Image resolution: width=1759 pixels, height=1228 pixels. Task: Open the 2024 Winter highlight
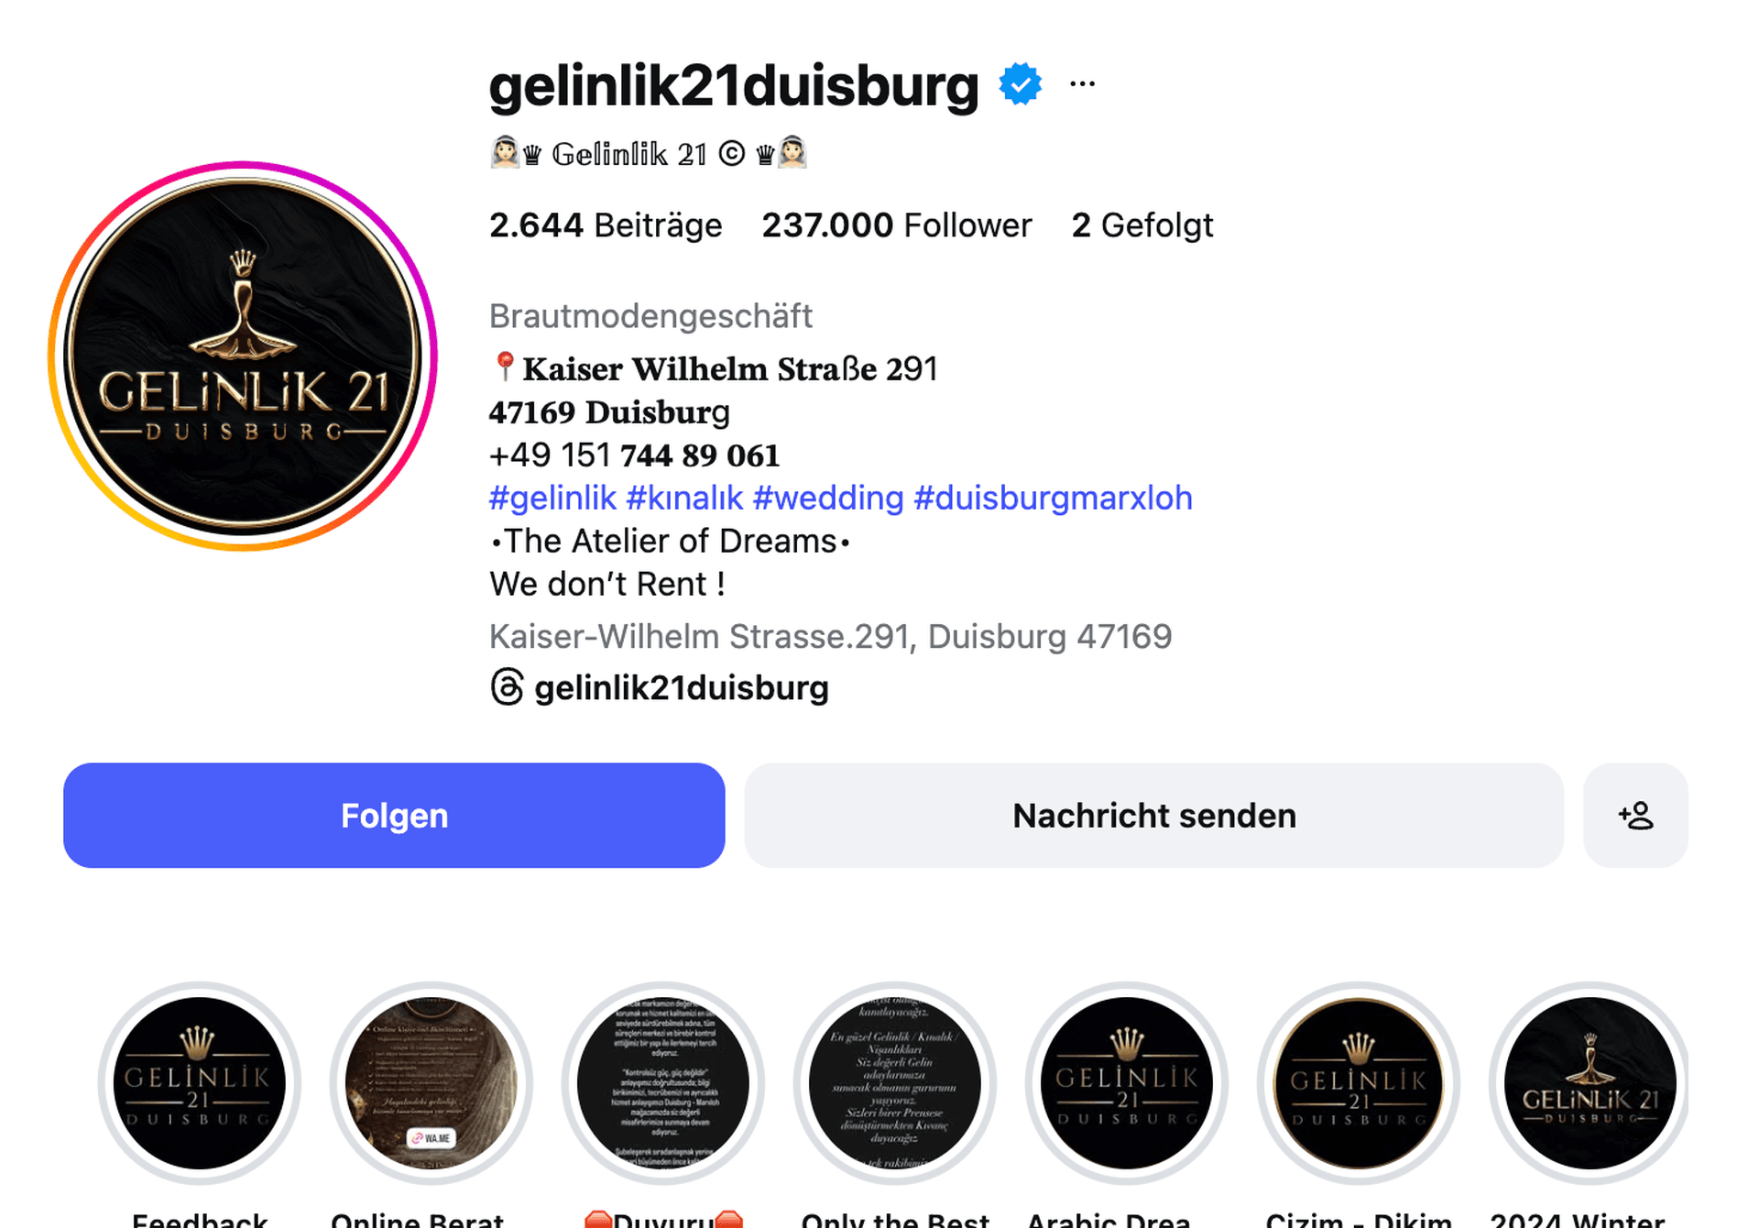[1590, 1083]
